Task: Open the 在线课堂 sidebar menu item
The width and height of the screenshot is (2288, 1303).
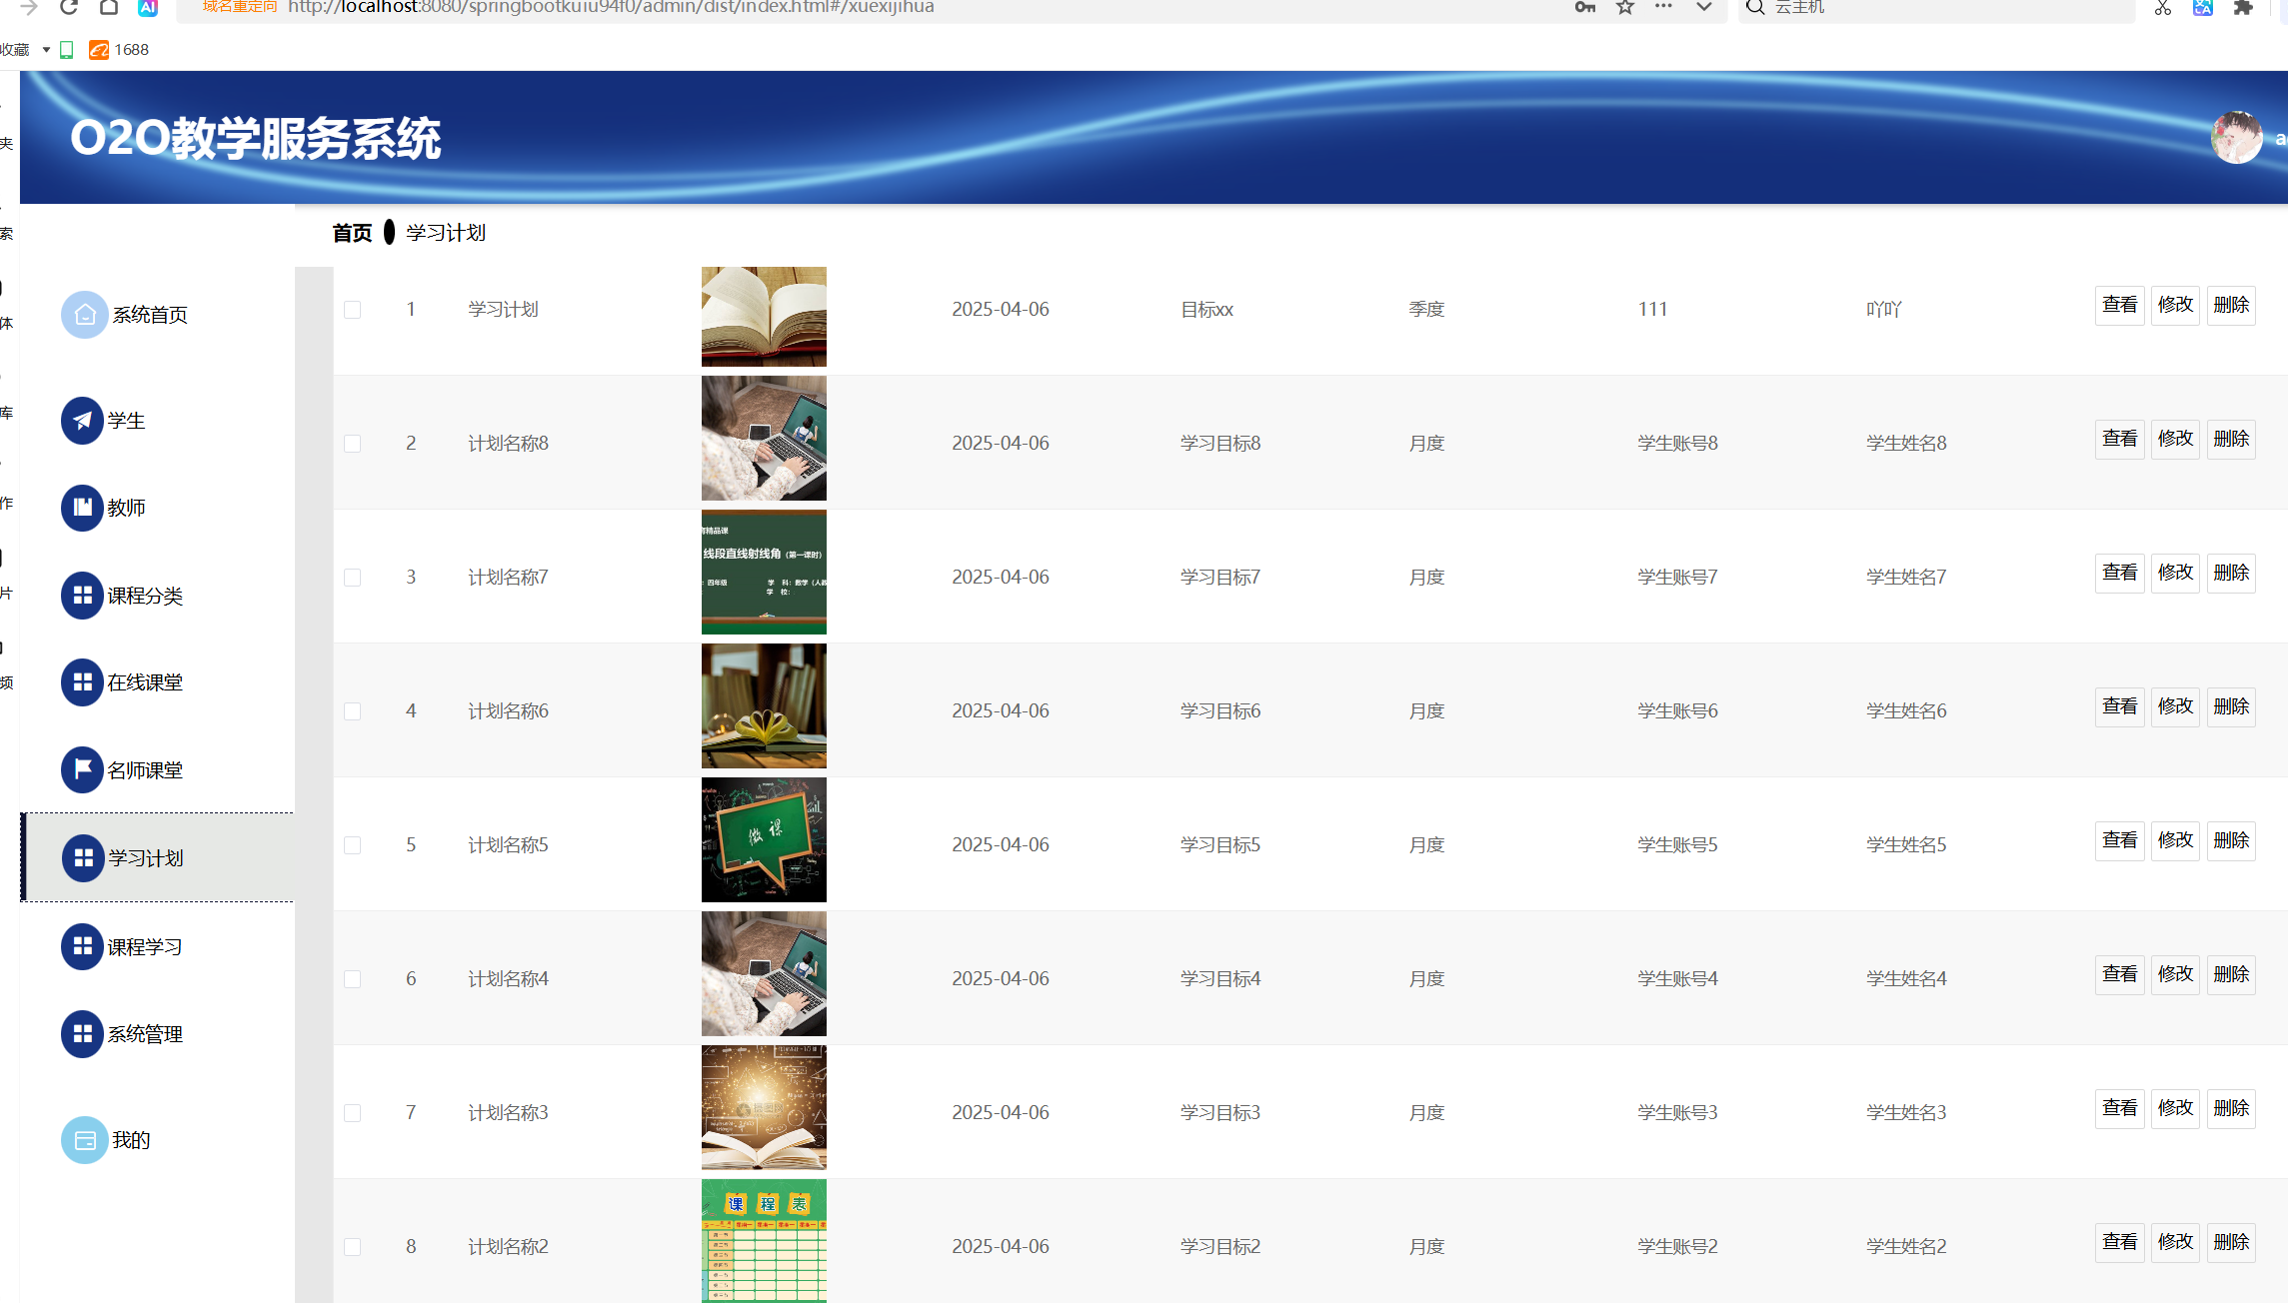Action: (145, 682)
